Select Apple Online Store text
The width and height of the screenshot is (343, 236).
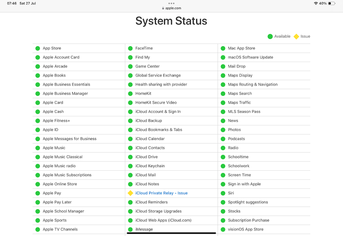click(x=60, y=184)
